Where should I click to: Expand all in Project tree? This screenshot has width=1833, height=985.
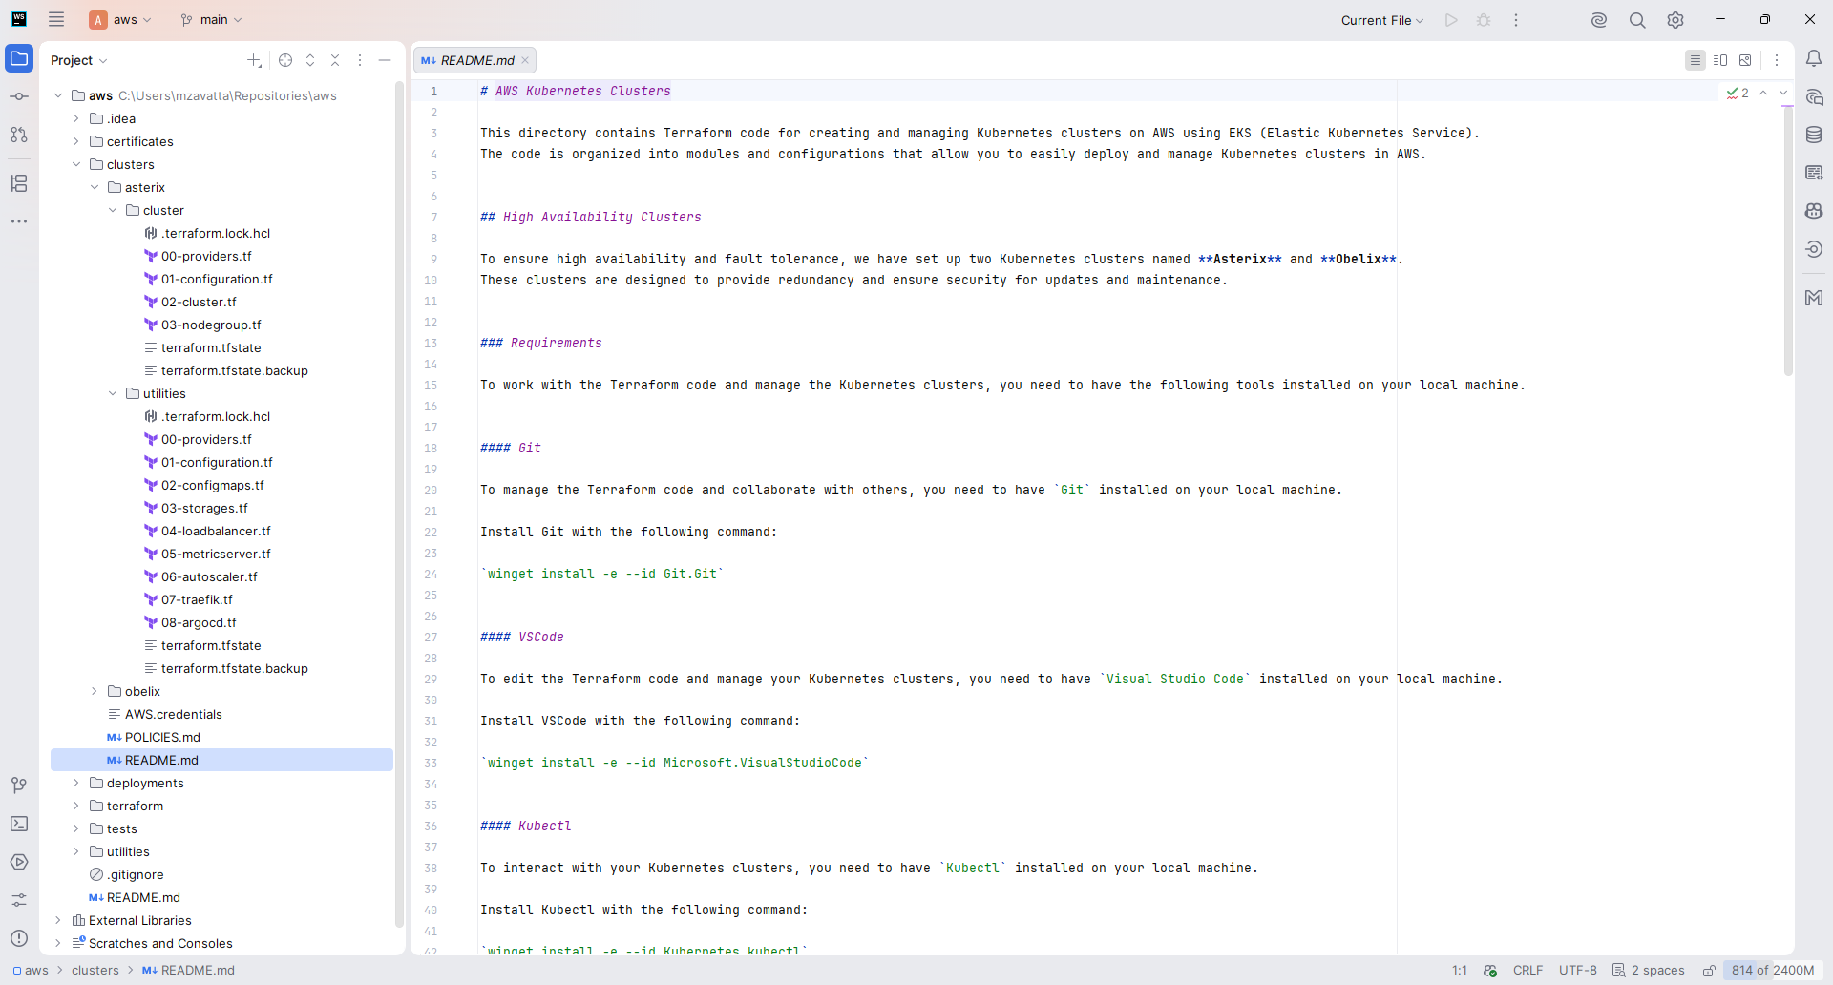310,60
